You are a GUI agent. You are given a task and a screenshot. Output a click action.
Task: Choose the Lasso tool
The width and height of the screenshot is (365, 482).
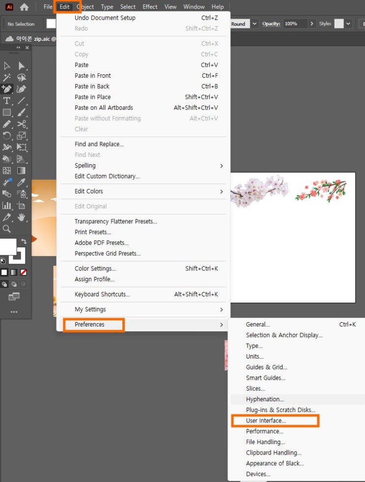pos(22,78)
